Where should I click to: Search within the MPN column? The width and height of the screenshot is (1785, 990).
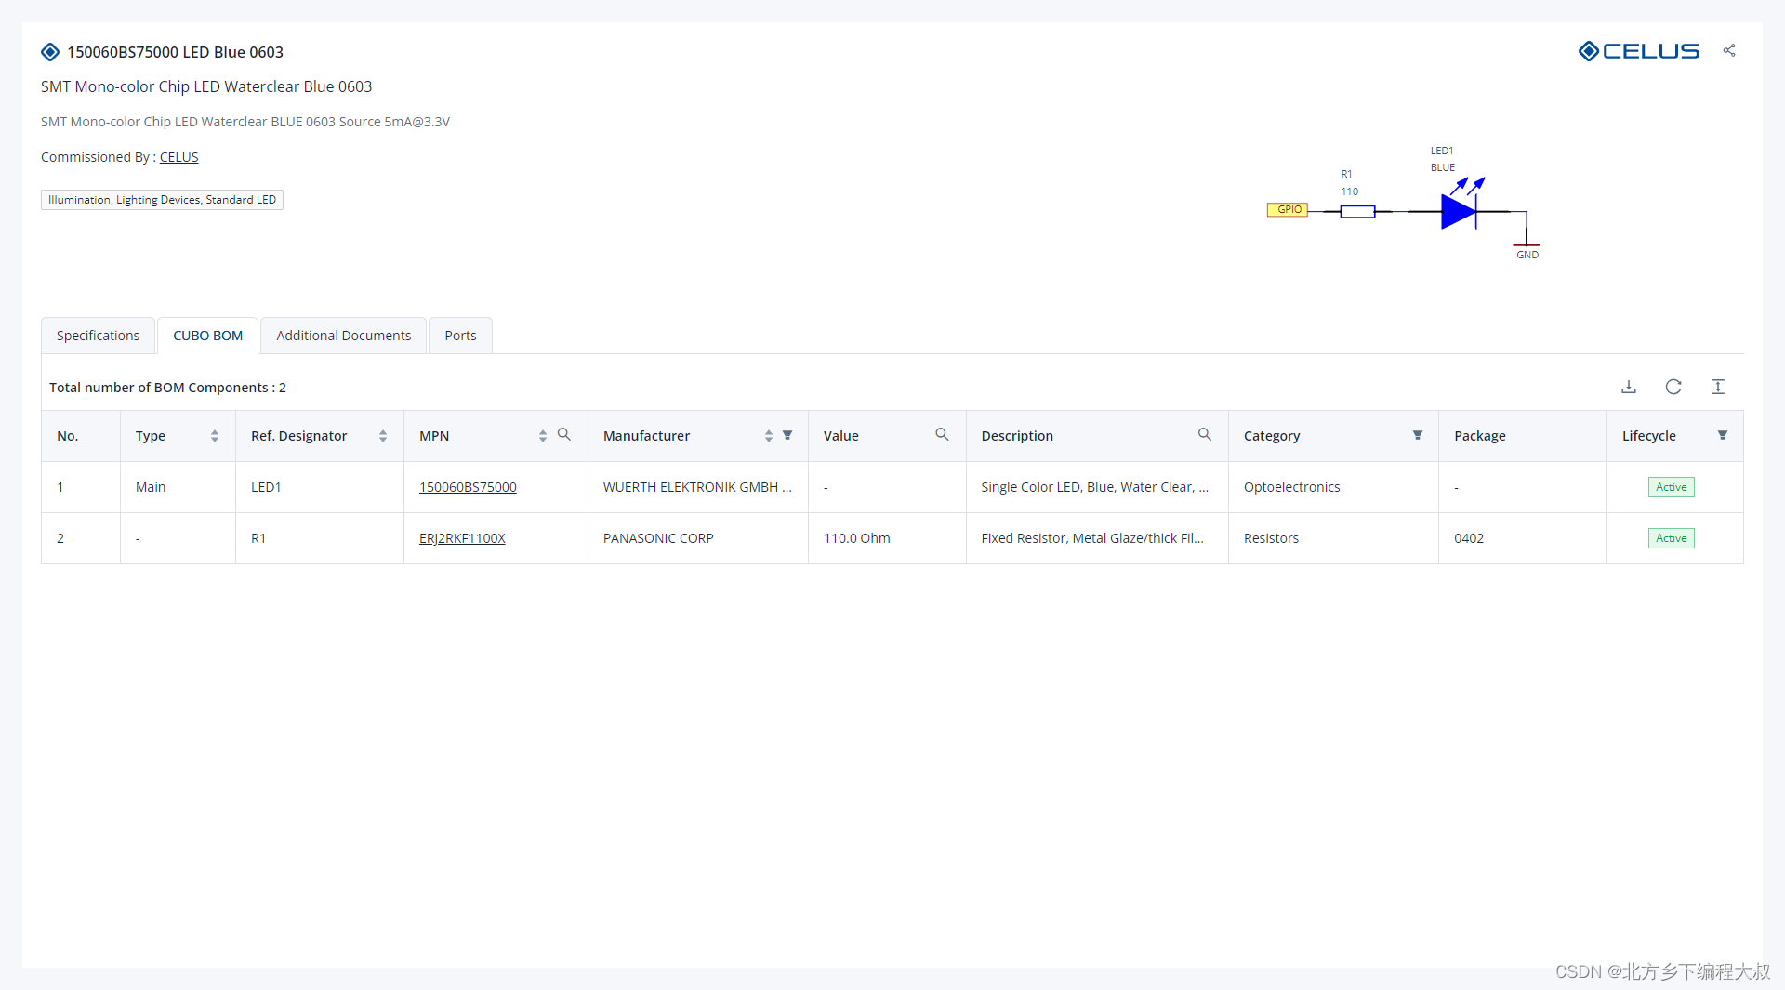click(x=564, y=435)
